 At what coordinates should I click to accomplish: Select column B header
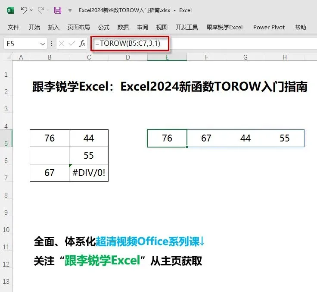[x=50, y=57]
